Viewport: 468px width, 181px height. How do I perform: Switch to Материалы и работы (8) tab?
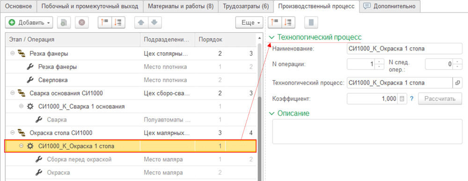pyautogui.click(x=181, y=6)
